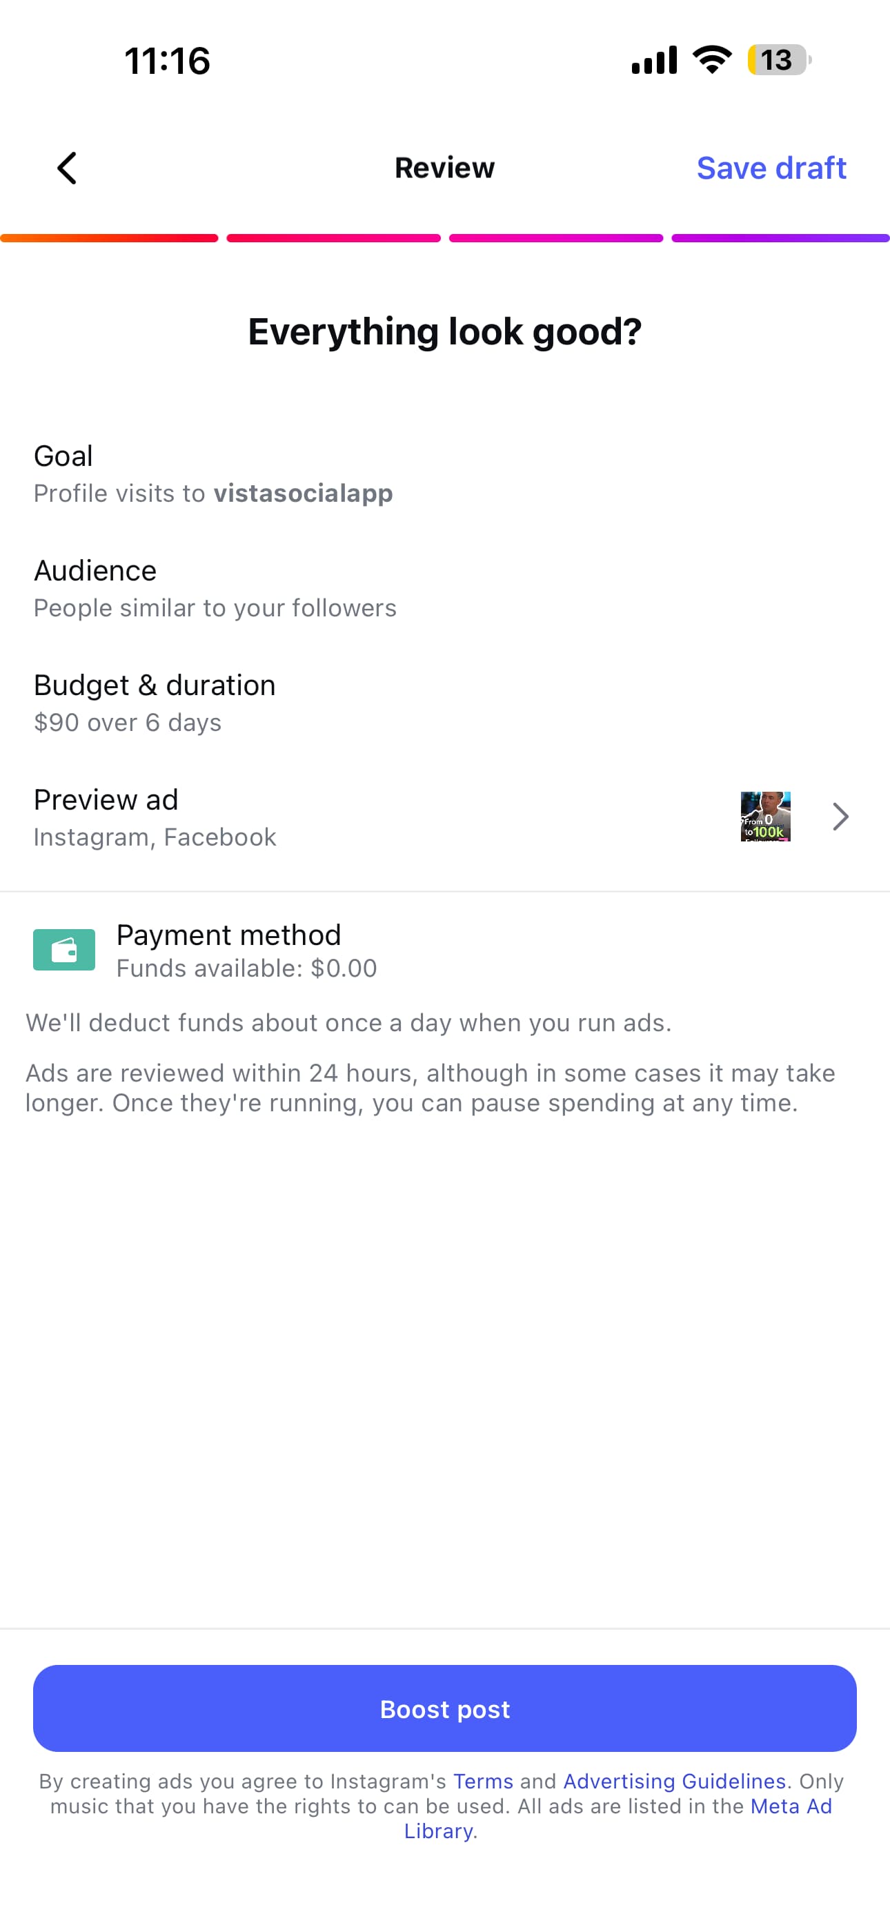Tap the cellular signal bars icon
This screenshot has height=1930, width=890.
(654, 60)
